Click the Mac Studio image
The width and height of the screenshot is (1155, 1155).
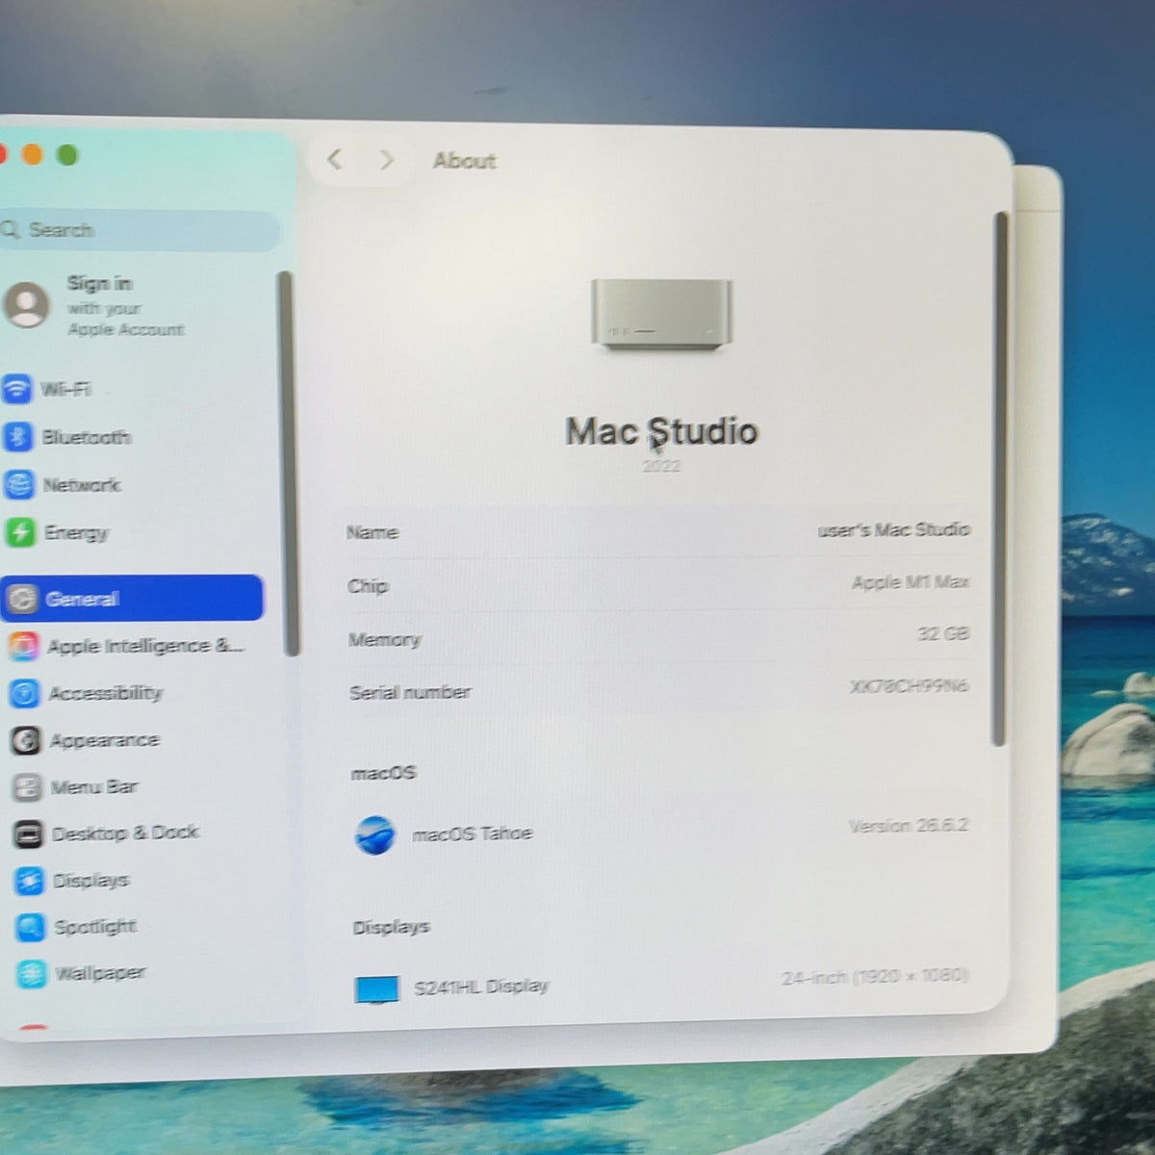pyautogui.click(x=661, y=314)
